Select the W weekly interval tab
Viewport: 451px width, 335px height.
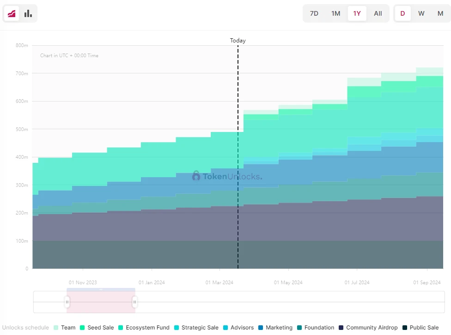pos(421,13)
